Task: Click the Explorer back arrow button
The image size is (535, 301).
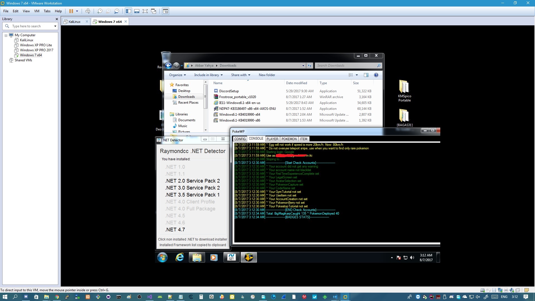Action: tap(168, 65)
